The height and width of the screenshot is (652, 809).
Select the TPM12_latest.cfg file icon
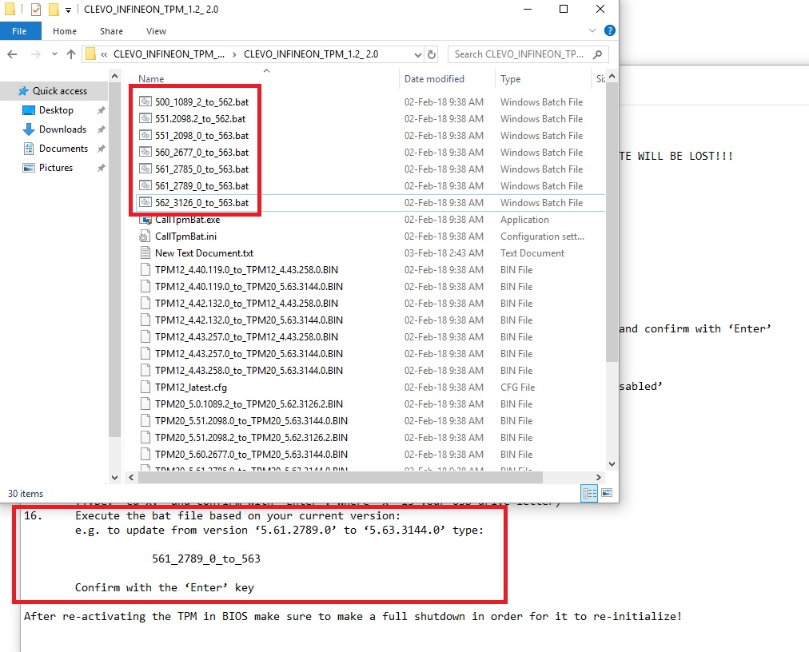click(x=145, y=387)
